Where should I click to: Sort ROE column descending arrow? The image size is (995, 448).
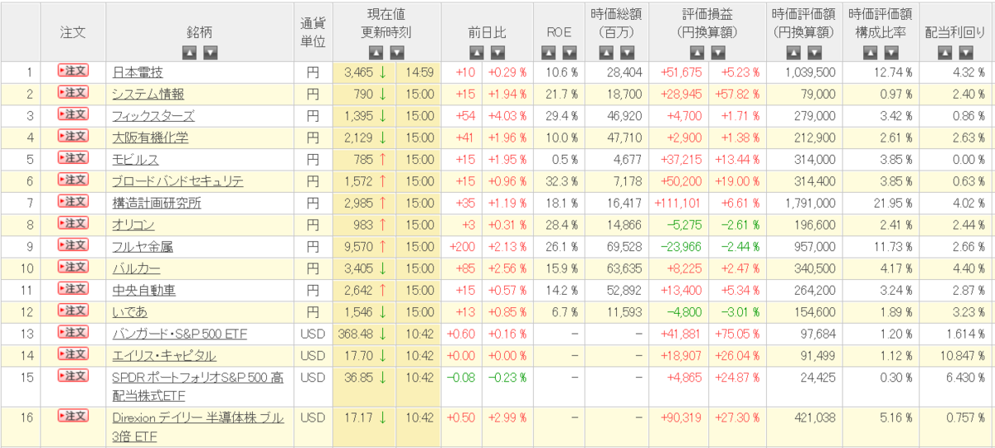(570, 52)
